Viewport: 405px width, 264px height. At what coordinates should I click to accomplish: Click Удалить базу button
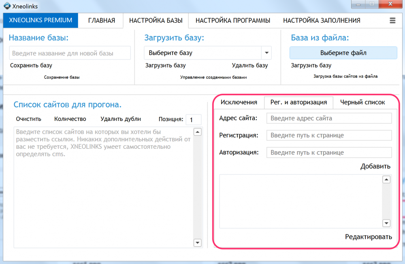(250, 65)
